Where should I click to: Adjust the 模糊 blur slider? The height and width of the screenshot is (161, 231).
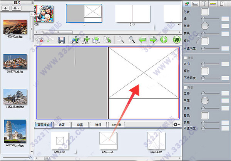210,108
